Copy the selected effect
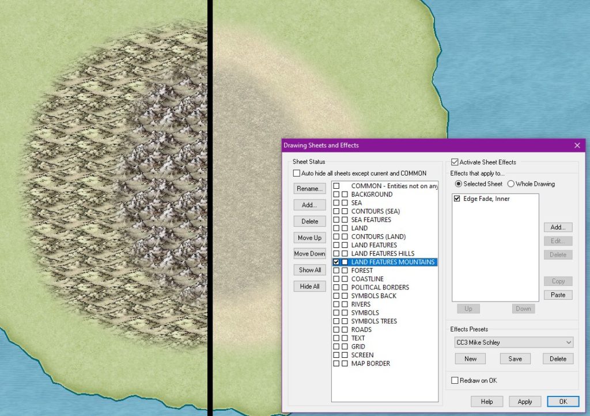This screenshot has height=416, width=590. tap(557, 281)
